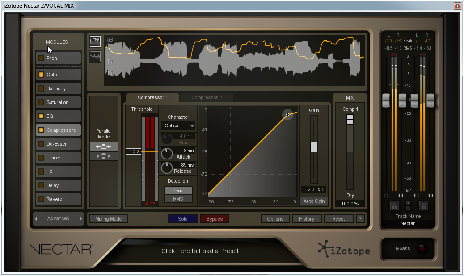Choose the upper Parallel Mode routing icon
Viewport: 464px width, 276px height.
(x=104, y=146)
